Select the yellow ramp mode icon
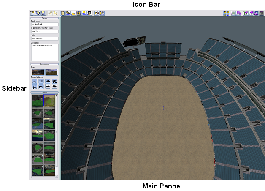 [73, 13]
